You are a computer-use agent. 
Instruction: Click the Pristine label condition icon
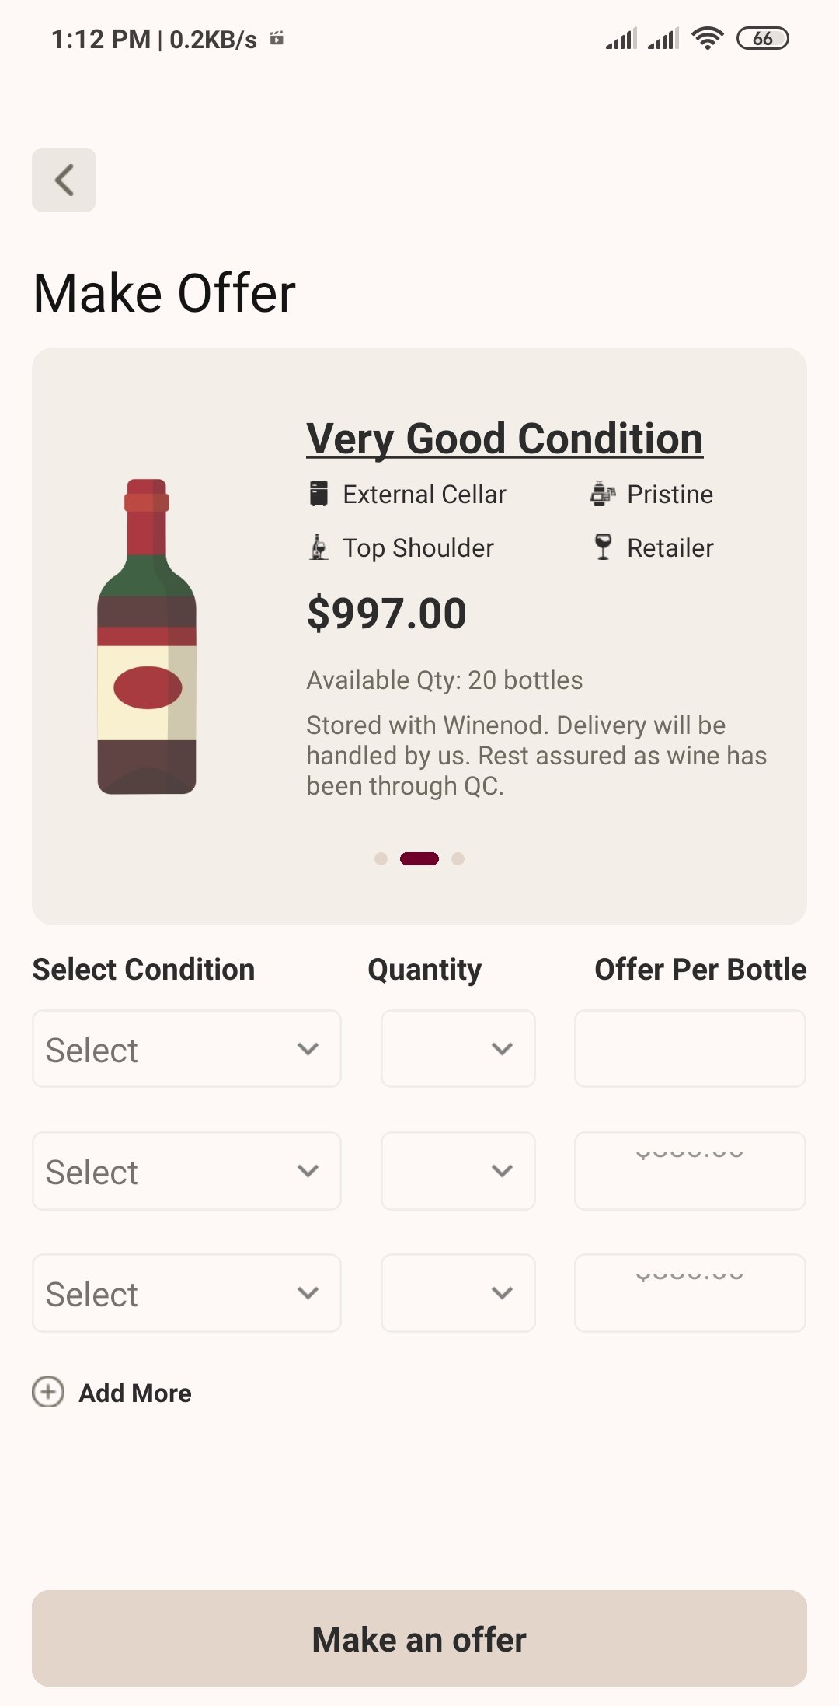pos(603,494)
